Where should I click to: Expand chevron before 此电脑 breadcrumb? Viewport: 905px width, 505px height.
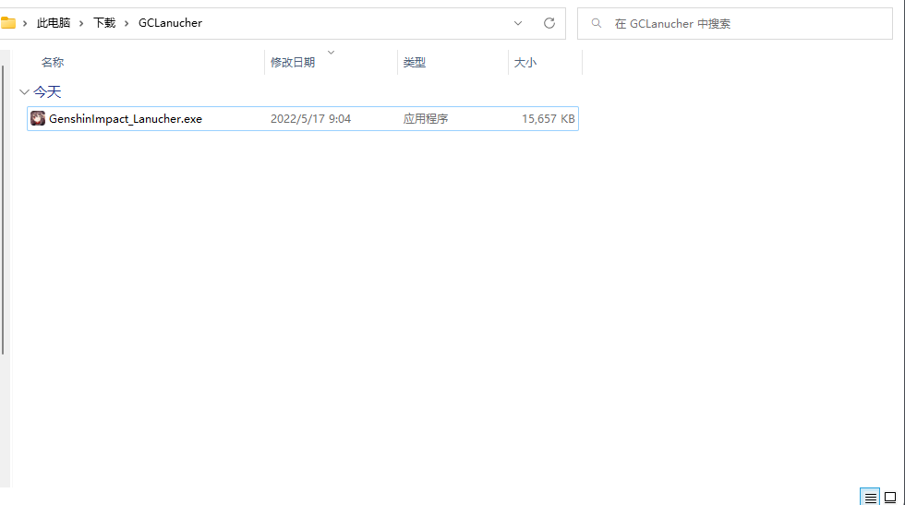(x=25, y=23)
